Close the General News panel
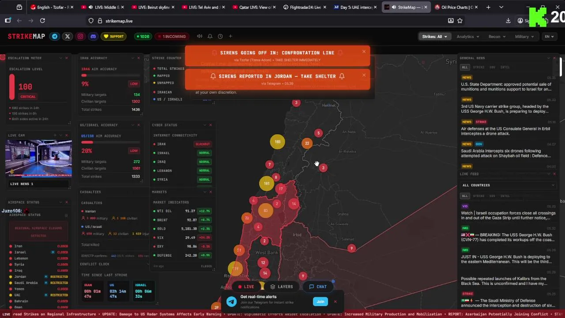565x318 pixels. point(554,58)
